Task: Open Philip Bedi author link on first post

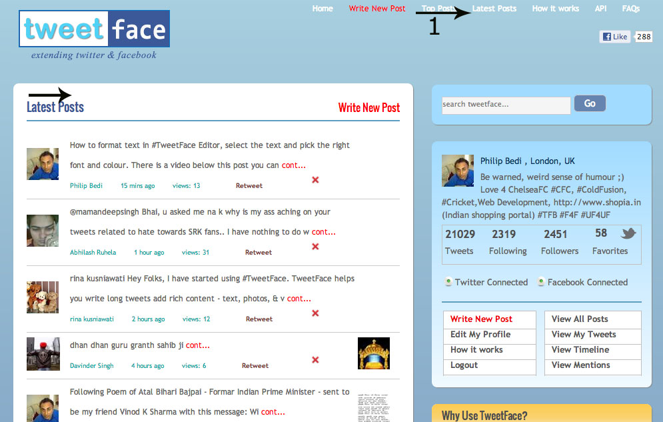Action: pos(86,185)
